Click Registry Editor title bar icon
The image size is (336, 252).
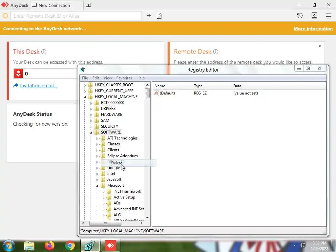pyautogui.click(x=82, y=70)
